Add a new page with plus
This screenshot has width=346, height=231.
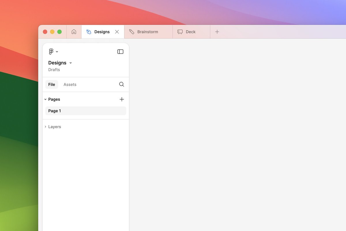(122, 99)
